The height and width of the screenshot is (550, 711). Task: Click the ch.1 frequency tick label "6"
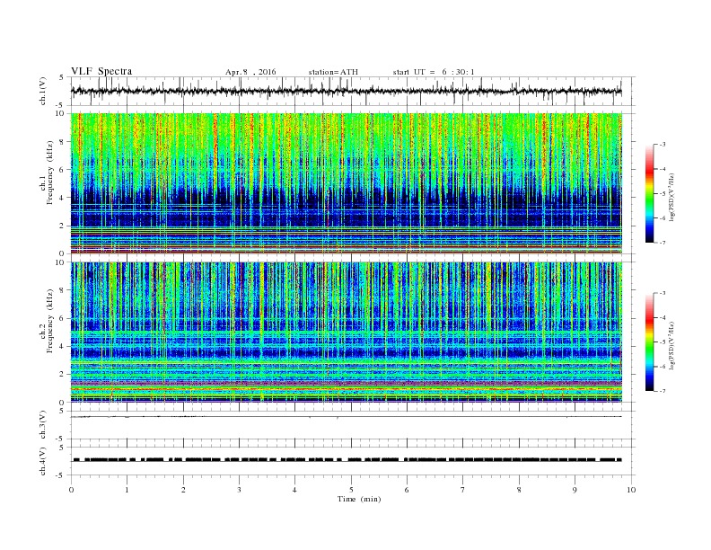tap(62, 170)
